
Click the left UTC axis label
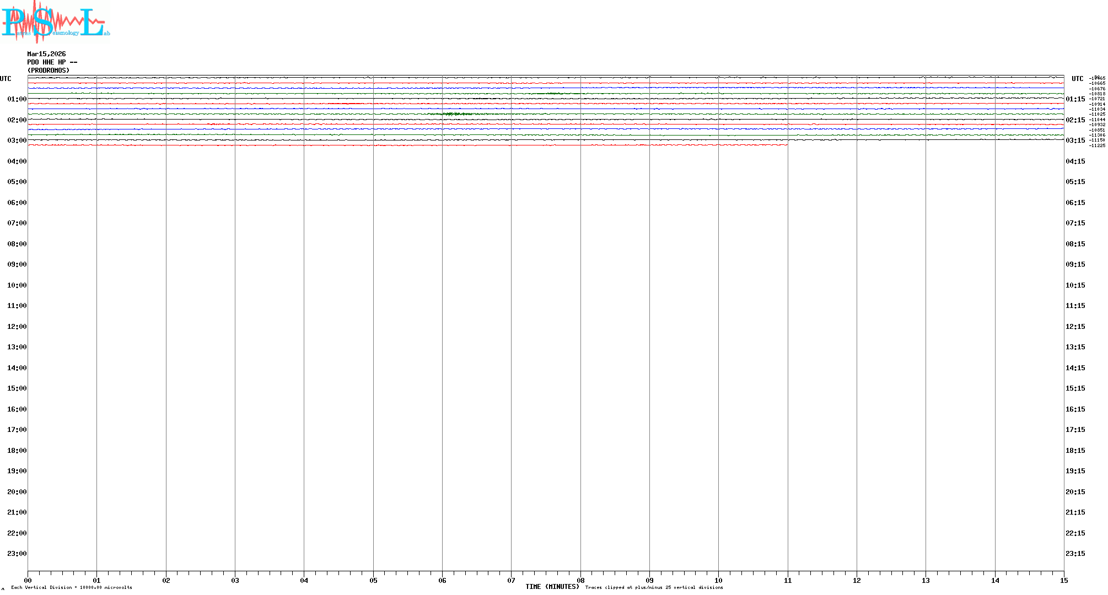coord(6,79)
